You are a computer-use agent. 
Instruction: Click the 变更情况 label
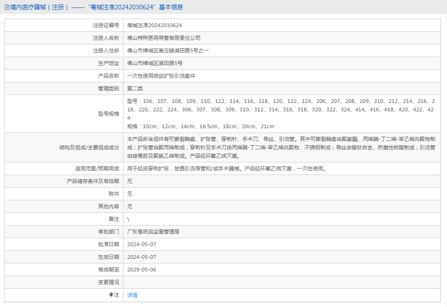point(108,282)
